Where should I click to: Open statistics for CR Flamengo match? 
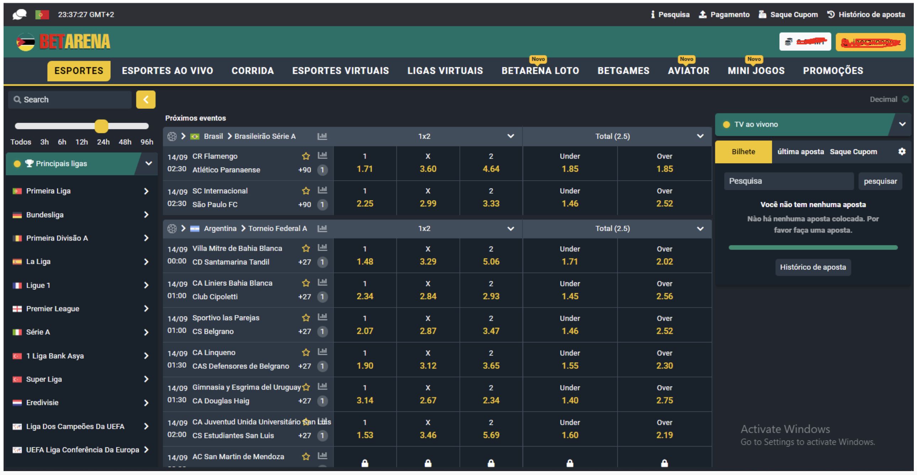coord(322,155)
